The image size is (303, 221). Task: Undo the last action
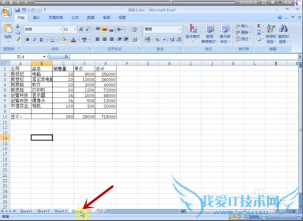24,10
